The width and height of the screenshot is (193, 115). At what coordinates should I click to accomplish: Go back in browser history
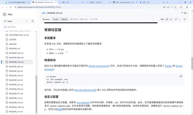[x=3, y=7]
